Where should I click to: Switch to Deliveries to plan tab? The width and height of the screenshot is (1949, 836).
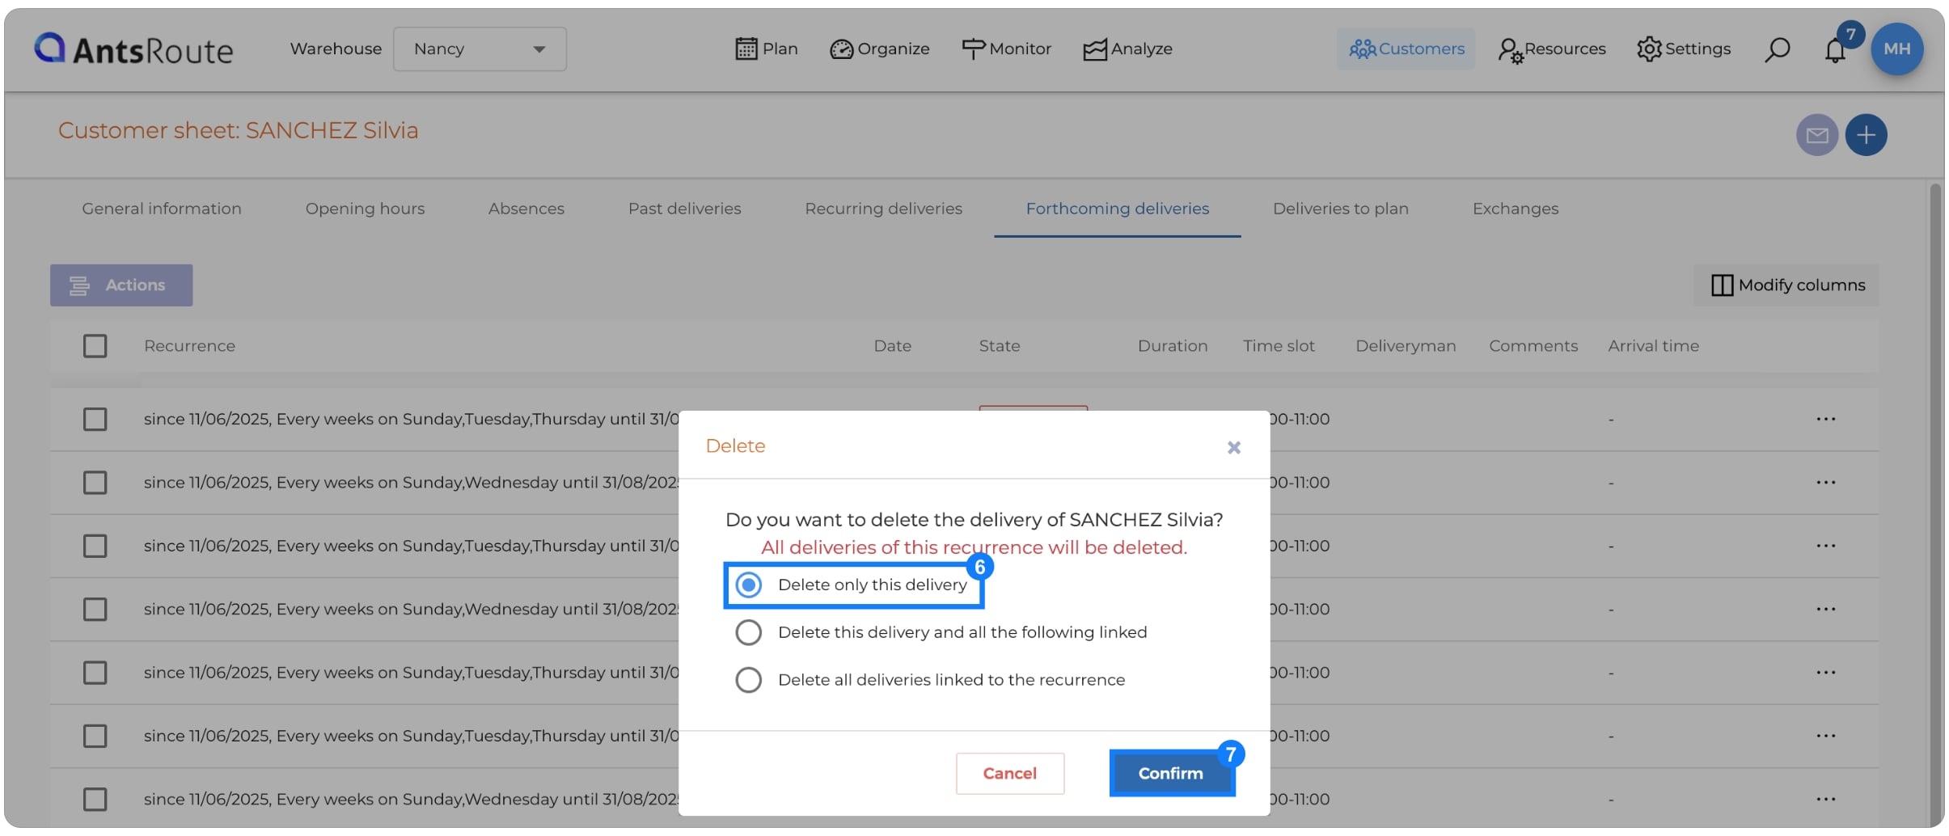(x=1341, y=209)
